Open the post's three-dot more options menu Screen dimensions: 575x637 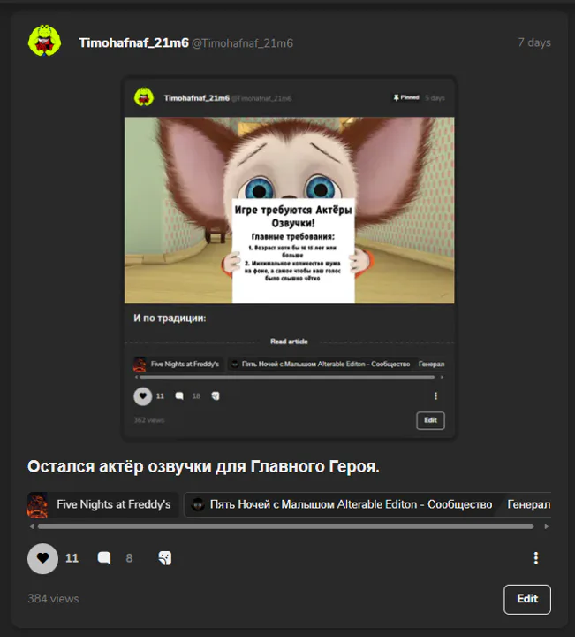pyautogui.click(x=535, y=558)
